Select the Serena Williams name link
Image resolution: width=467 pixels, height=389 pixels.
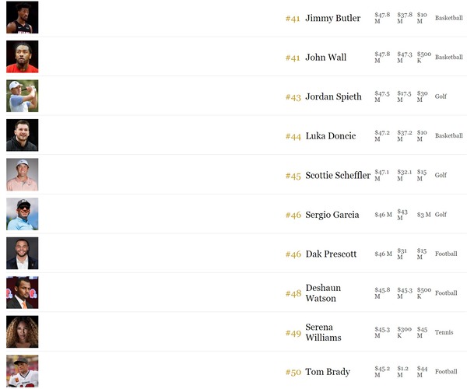point(324,332)
